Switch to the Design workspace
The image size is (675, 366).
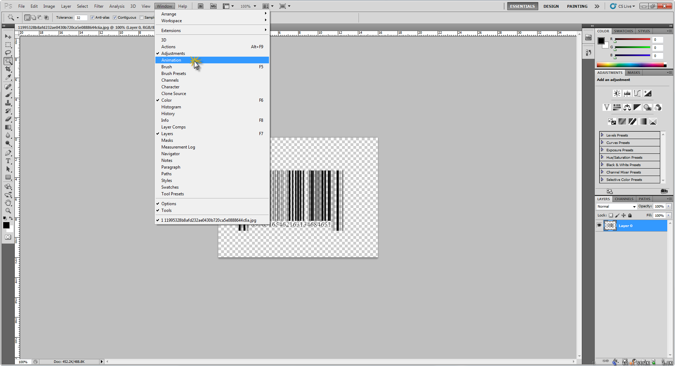551,6
